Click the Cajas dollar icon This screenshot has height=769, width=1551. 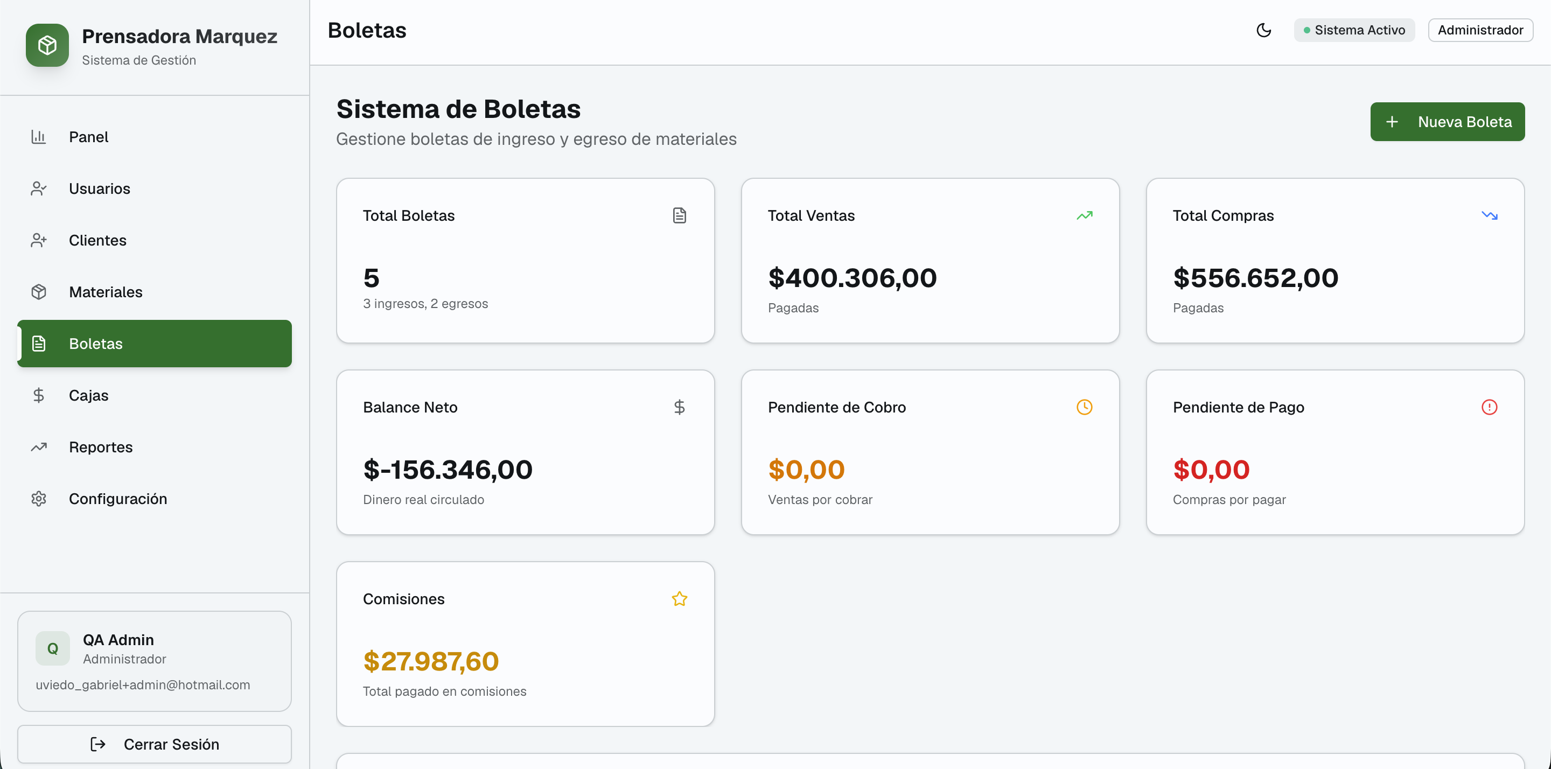39,395
